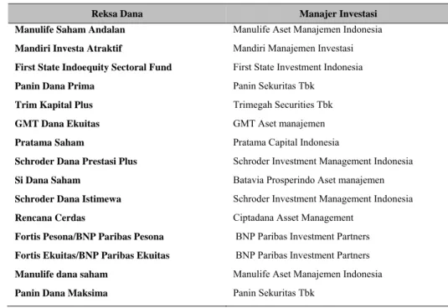Click the Pratama Saham entry

(x=49, y=143)
